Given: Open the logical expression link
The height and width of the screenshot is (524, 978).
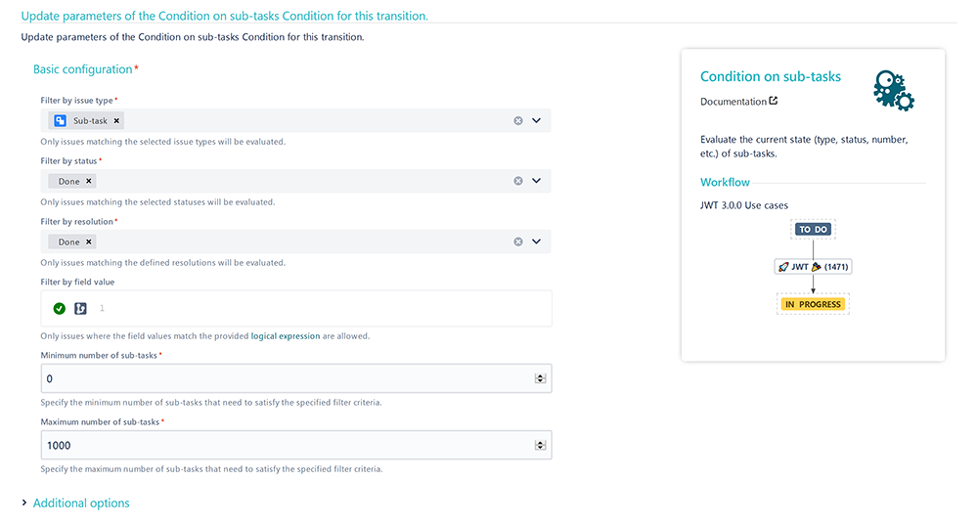Looking at the screenshot, I should [x=285, y=335].
